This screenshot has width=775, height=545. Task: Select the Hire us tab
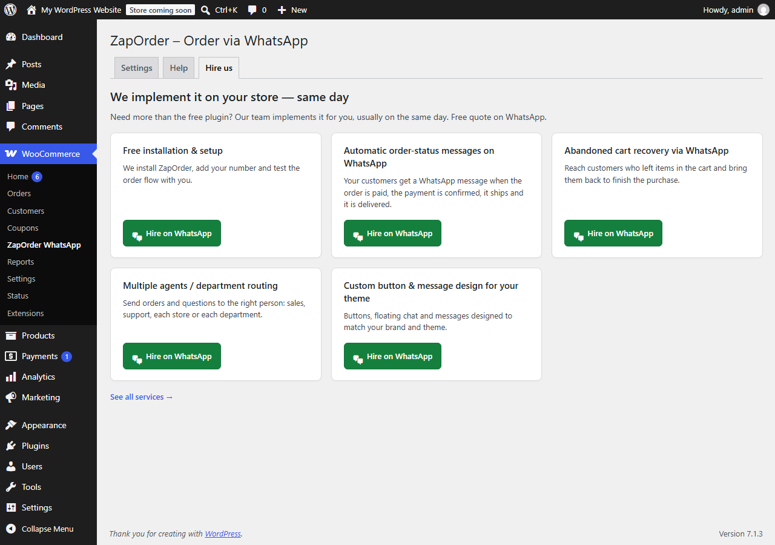pos(219,68)
